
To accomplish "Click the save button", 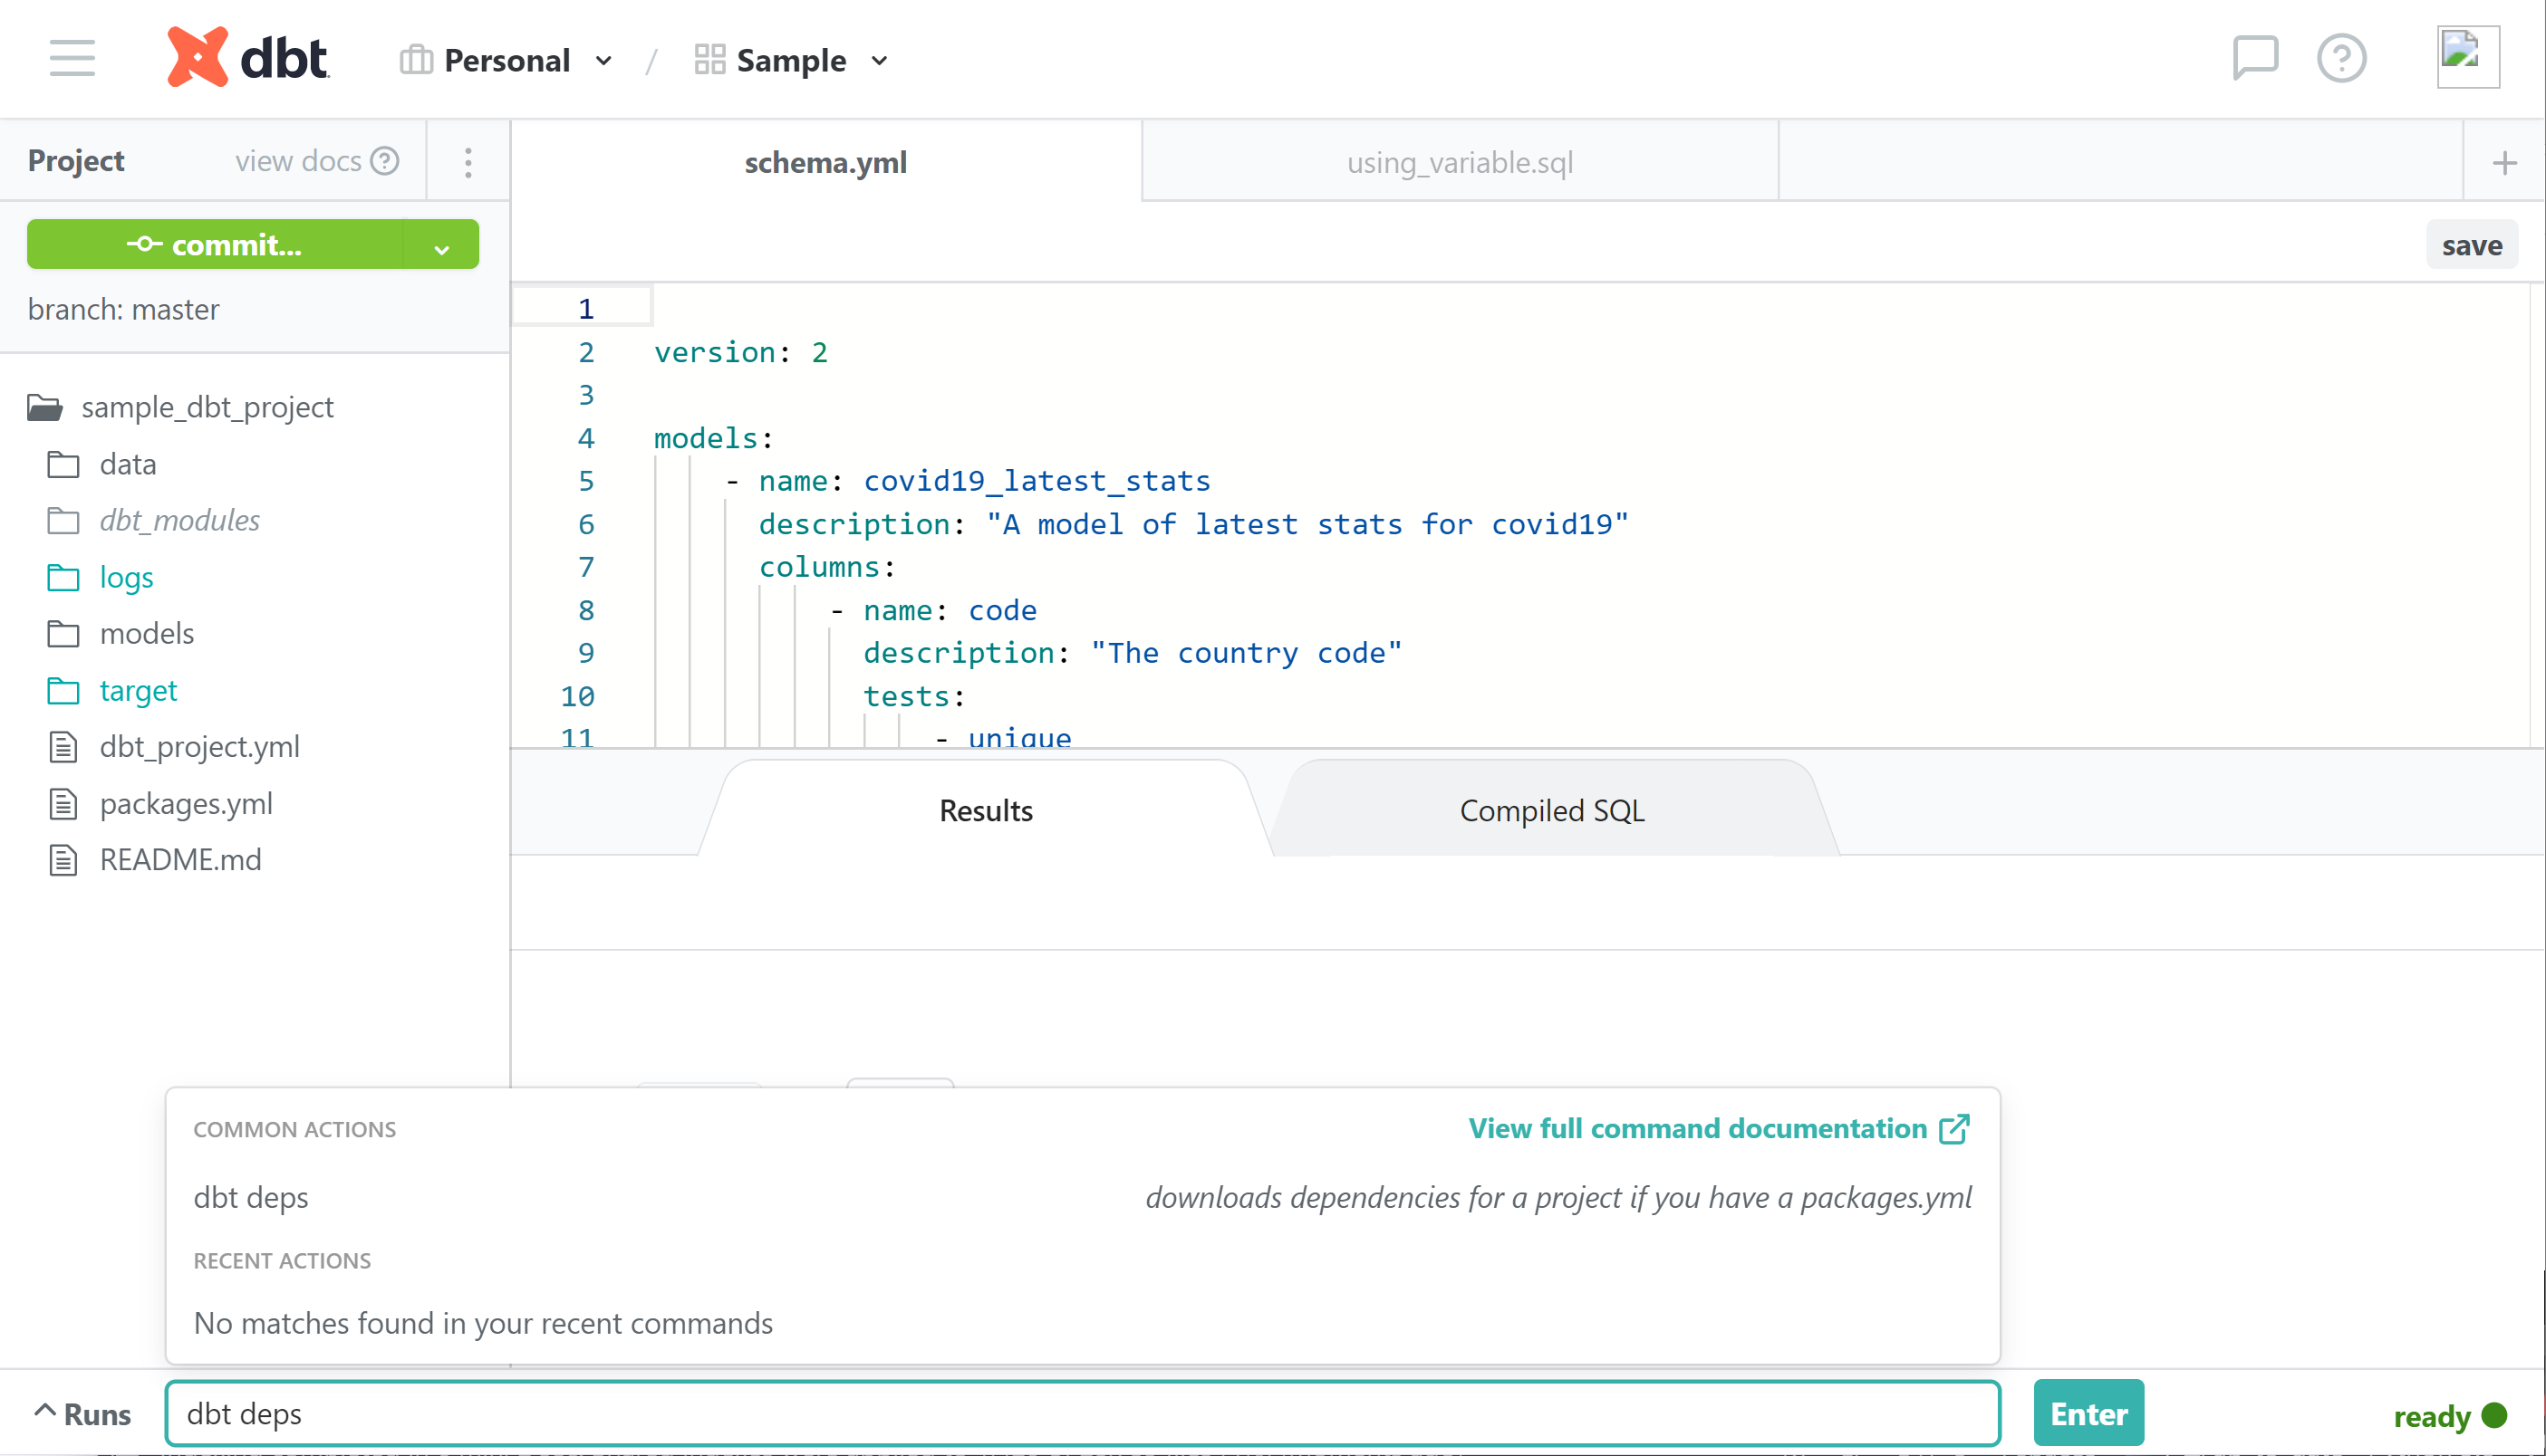I will coord(2471,245).
